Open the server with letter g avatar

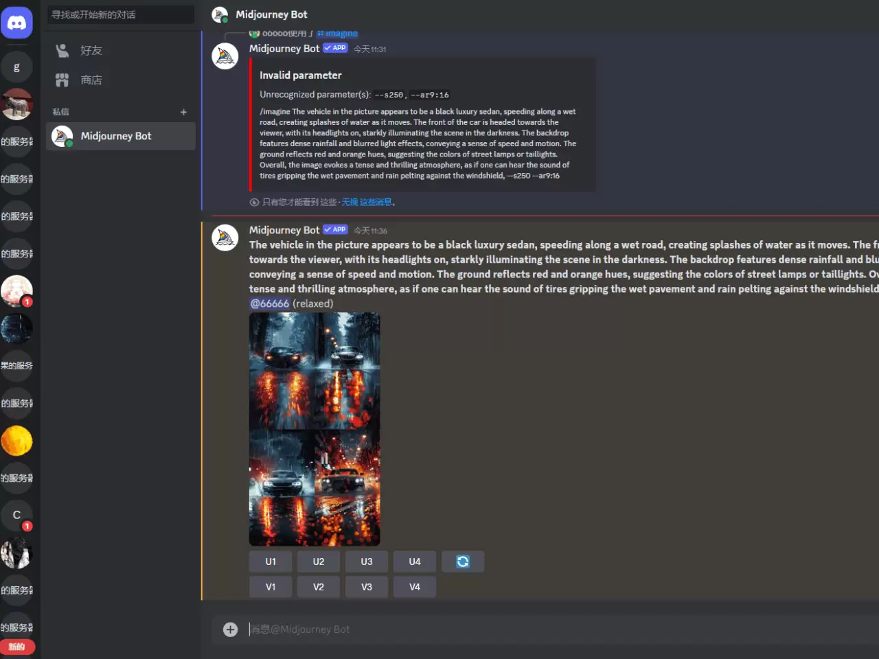coord(16,67)
